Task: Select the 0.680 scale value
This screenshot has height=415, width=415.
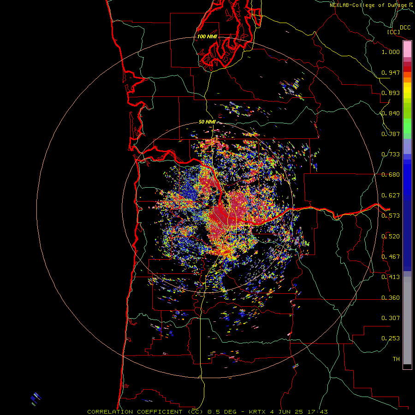Action: point(391,175)
